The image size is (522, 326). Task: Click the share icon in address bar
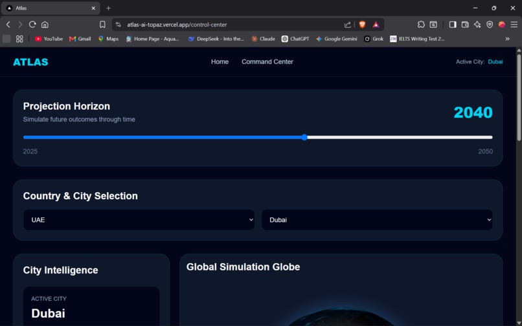(348, 25)
